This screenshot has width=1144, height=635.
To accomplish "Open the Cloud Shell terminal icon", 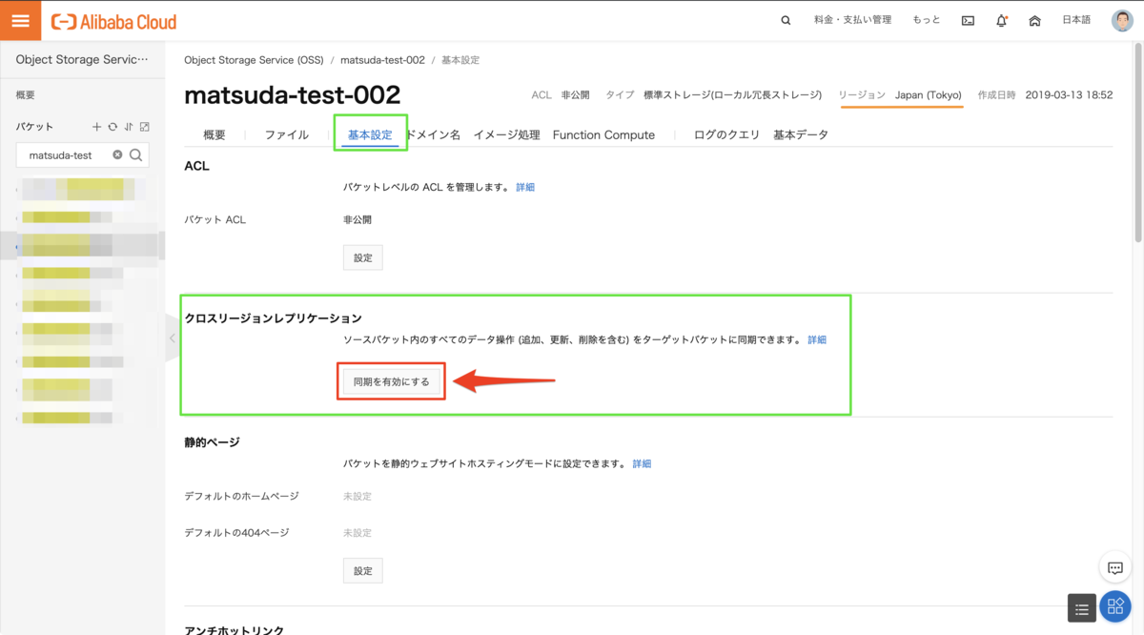I will click(968, 21).
